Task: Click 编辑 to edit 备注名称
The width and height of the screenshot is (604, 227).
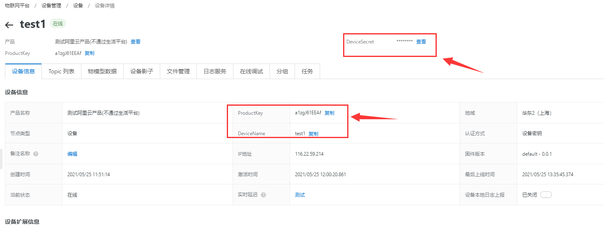Action: (72, 154)
